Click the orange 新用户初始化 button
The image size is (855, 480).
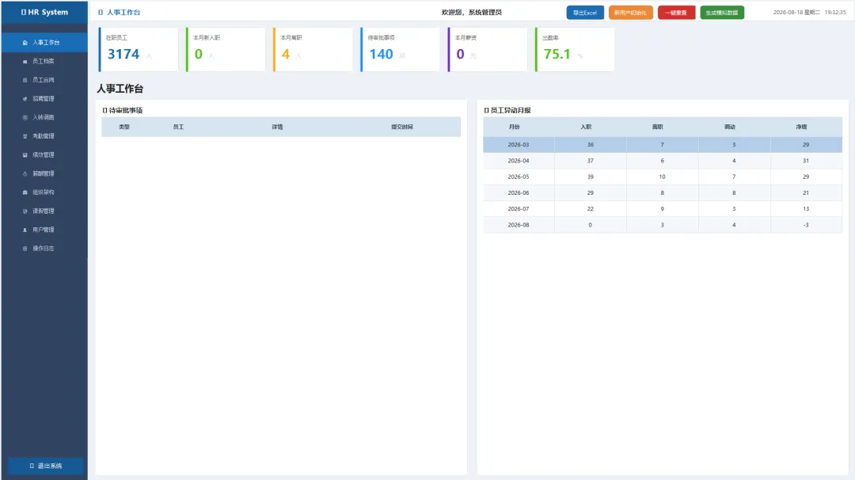click(x=630, y=13)
